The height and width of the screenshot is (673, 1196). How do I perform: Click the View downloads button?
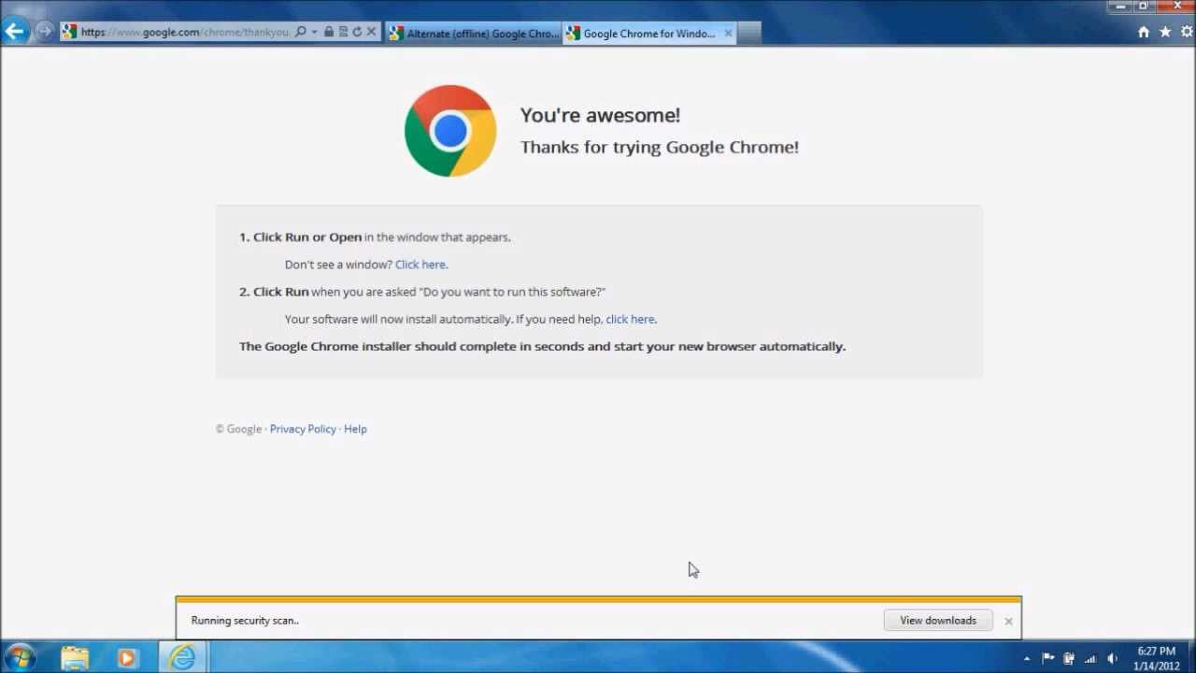[x=938, y=621]
